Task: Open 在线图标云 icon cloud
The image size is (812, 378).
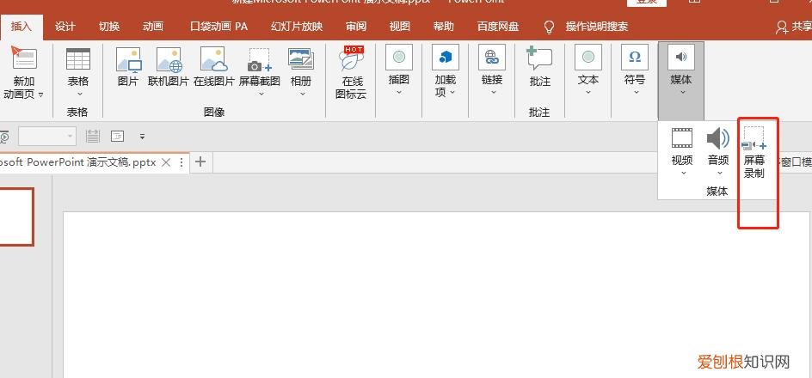Action: tap(351, 58)
